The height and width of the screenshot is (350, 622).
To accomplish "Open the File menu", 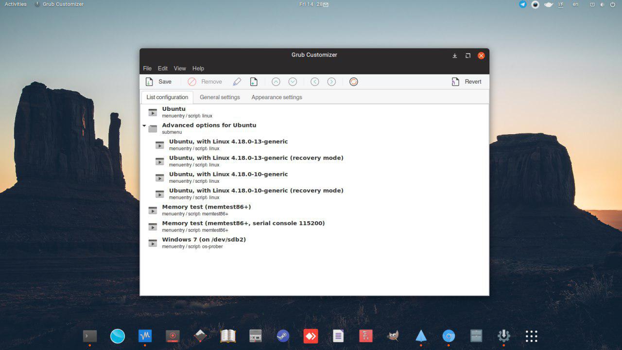I will click(147, 69).
